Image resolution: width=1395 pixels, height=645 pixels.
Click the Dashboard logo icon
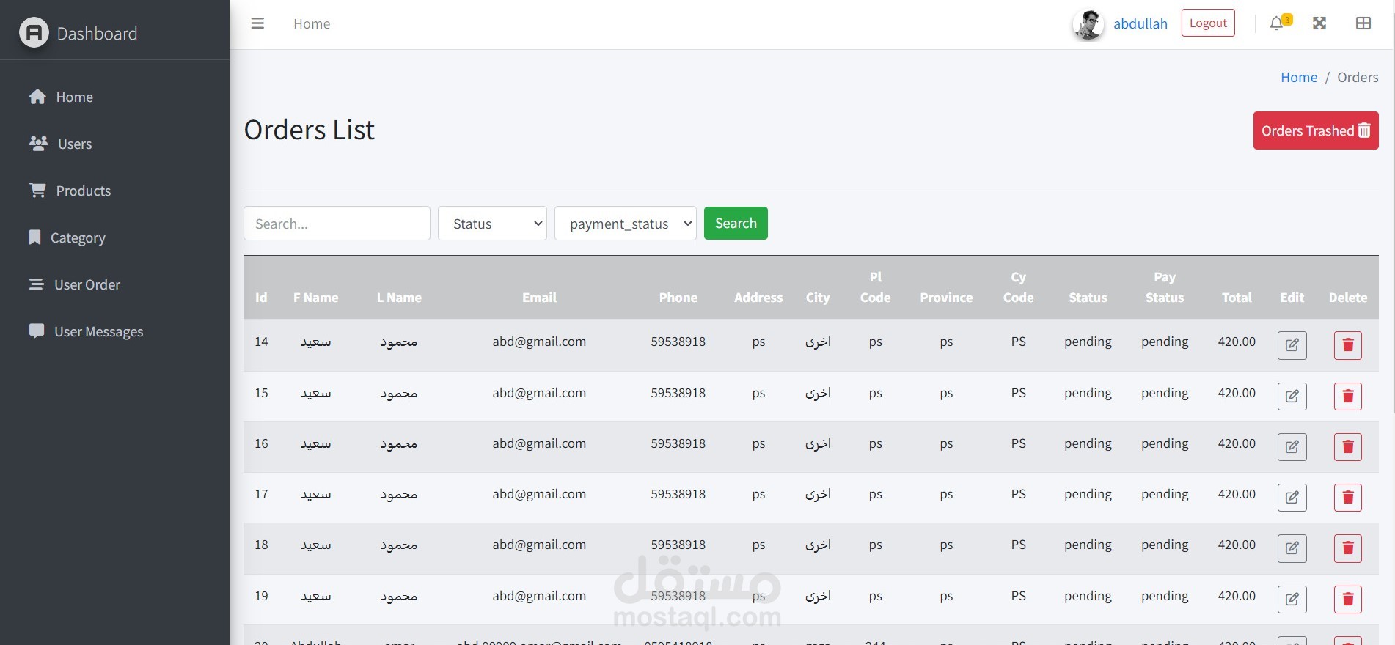(x=34, y=33)
